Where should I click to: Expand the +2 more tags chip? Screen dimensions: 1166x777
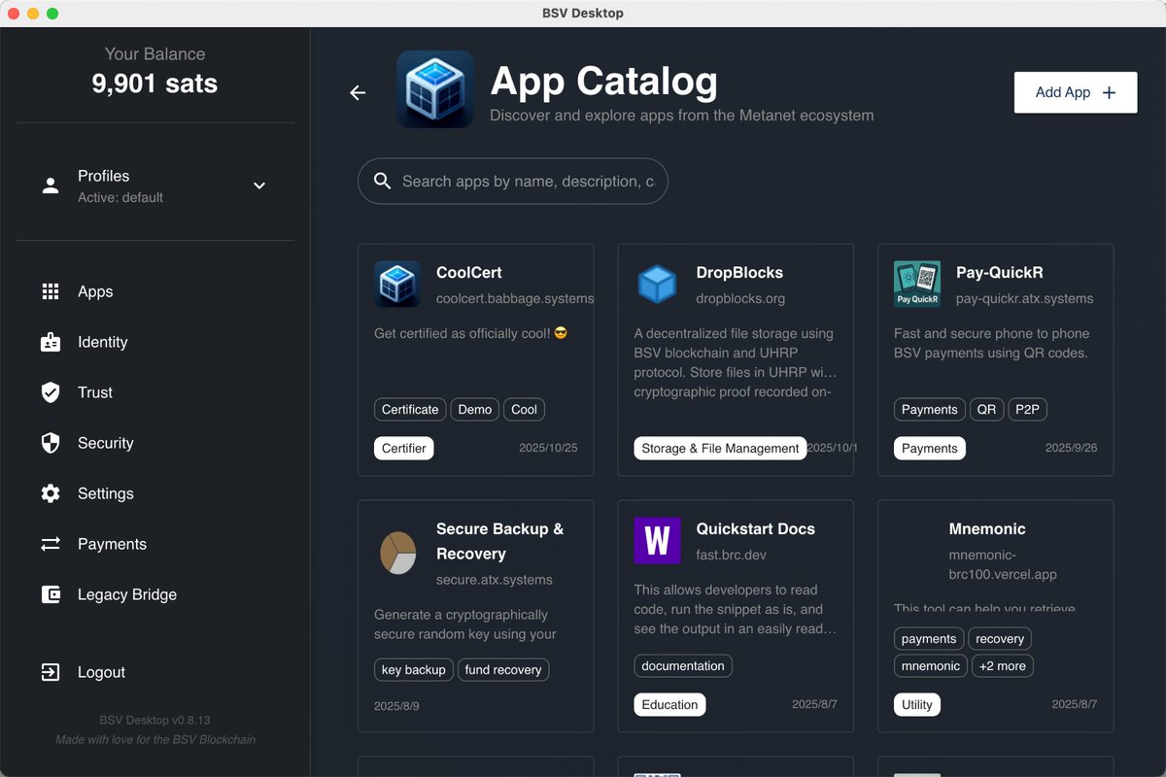coord(1003,666)
